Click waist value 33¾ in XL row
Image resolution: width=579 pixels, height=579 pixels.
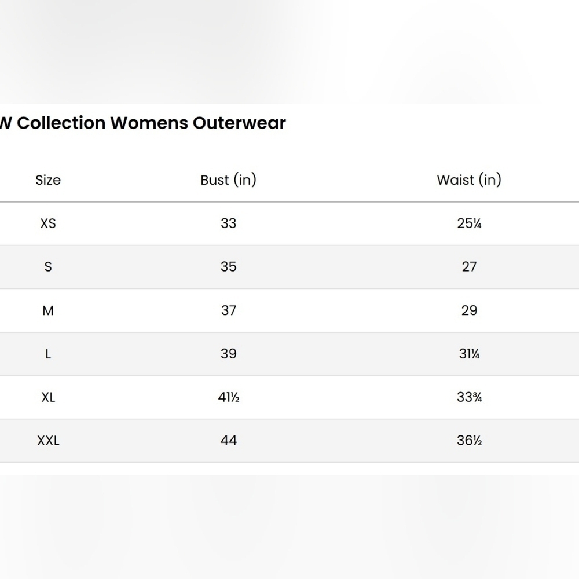(x=469, y=397)
